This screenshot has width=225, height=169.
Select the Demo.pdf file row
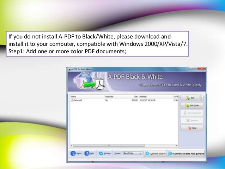(124, 100)
